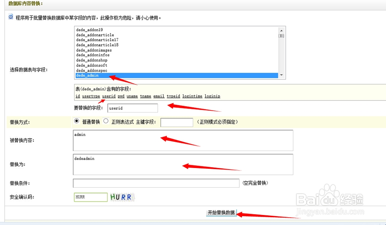
Task: Click the typeid field link
Action: pyautogui.click(x=173, y=96)
